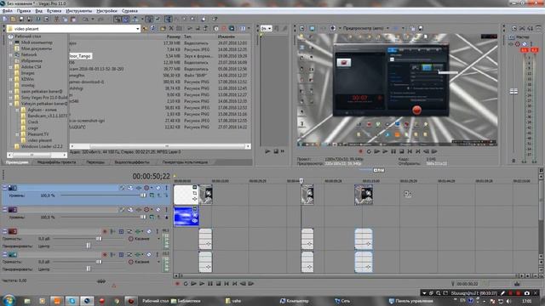Viewport: 545px width, 306px height.
Task: Open the undo history dropdown arrow
Action: 93,19
